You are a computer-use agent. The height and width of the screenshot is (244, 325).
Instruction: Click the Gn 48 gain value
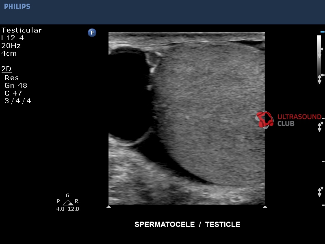[x=16, y=85]
